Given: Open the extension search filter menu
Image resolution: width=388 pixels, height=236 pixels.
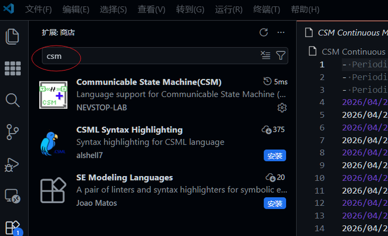Looking at the screenshot, I should point(281,55).
